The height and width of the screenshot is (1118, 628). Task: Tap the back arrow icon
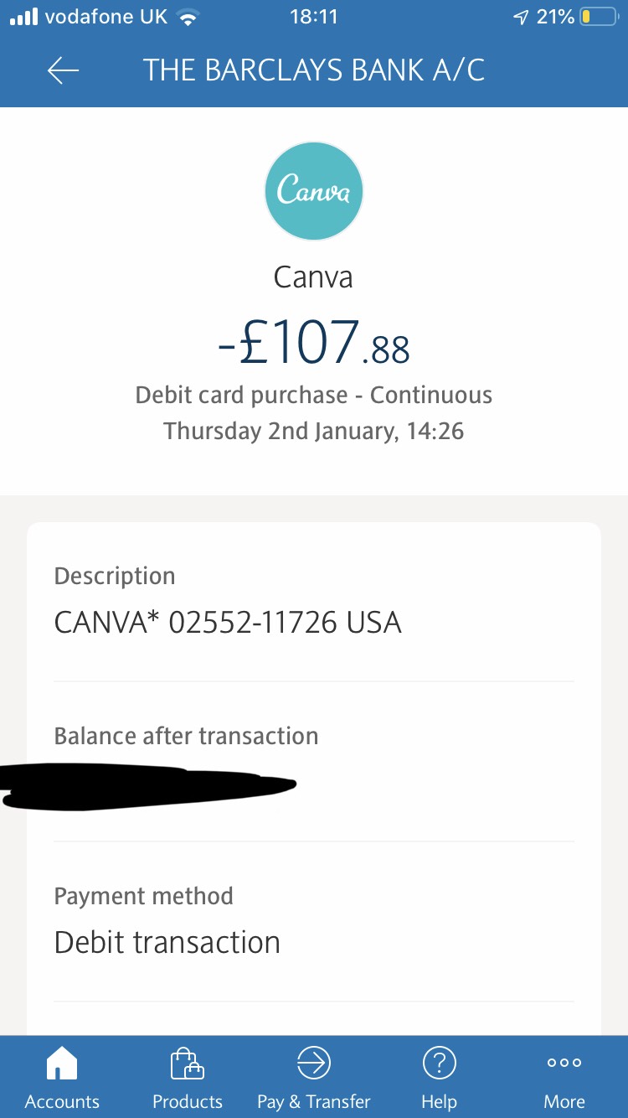tap(63, 71)
